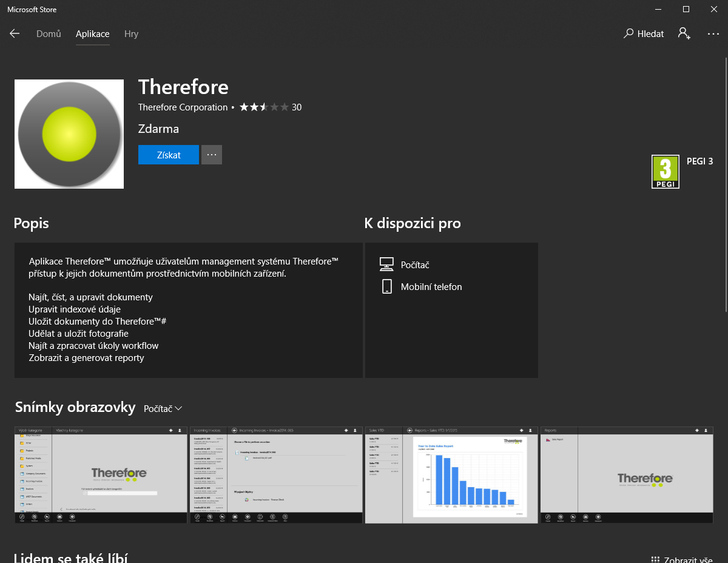Click the Therefore app title
Screen dimensions: 728x563
point(183,87)
